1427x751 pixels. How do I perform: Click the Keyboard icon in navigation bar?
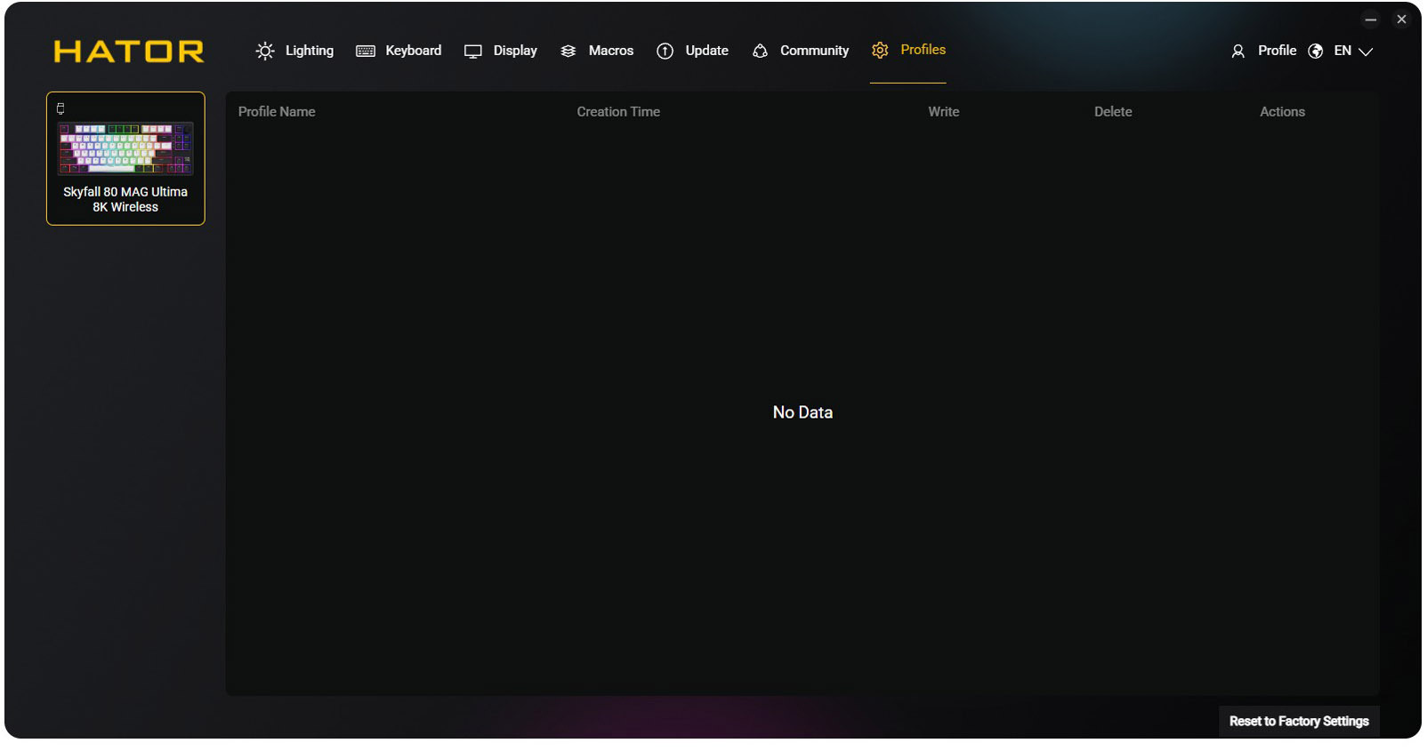[366, 52]
